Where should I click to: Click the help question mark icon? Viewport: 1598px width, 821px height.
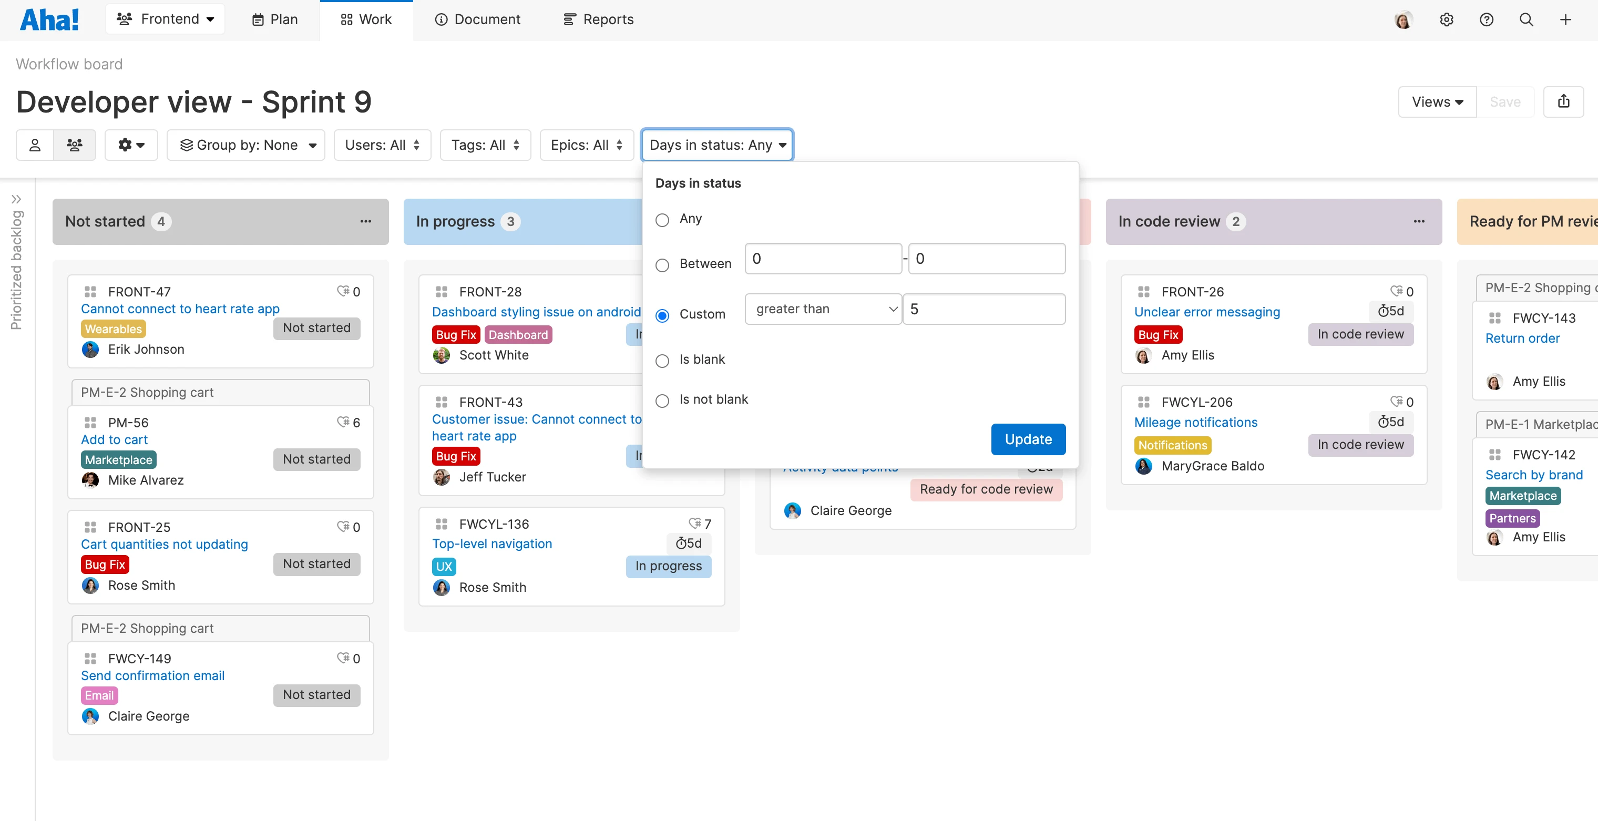[x=1487, y=20]
